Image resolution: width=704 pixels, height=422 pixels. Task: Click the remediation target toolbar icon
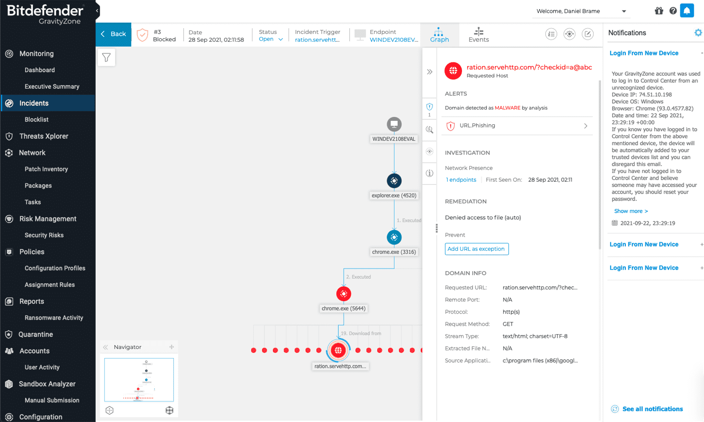click(x=569, y=34)
